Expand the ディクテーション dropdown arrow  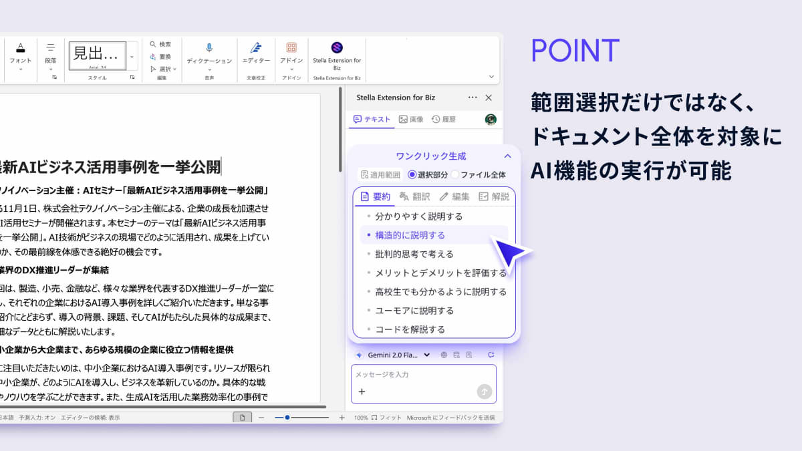tap(209, 68)
